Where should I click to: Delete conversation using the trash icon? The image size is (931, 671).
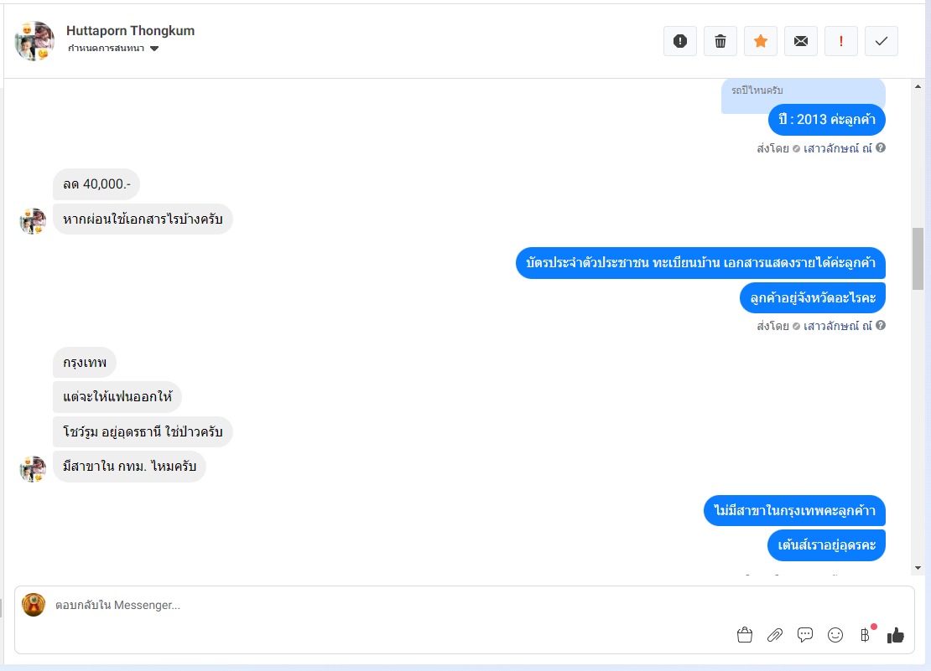tap(720, 41)
